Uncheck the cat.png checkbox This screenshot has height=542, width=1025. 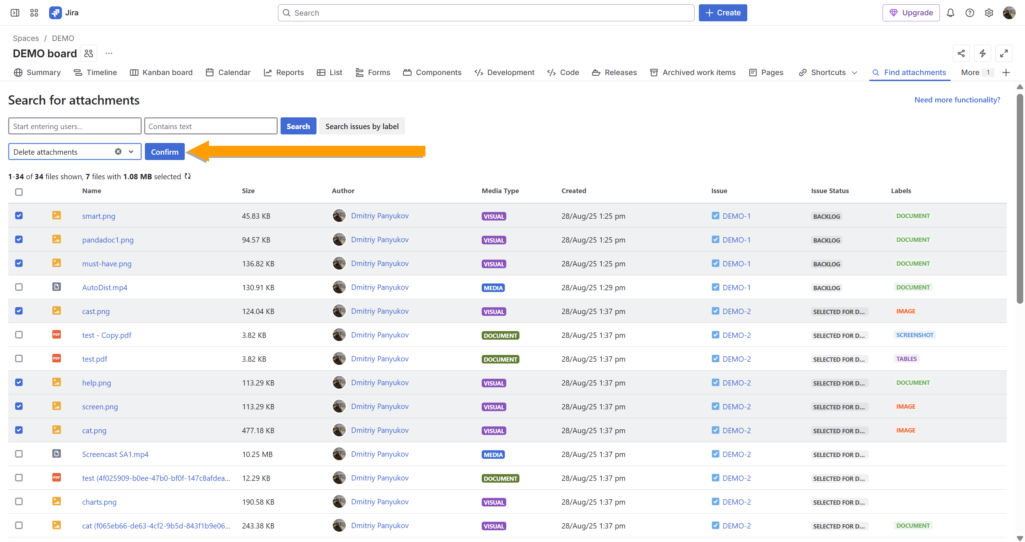pos(19,430)
